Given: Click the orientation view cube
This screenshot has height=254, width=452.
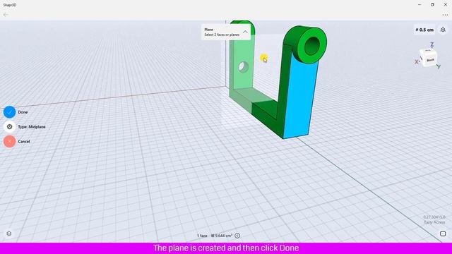Looking at the screenshot, I should [429, 58].
